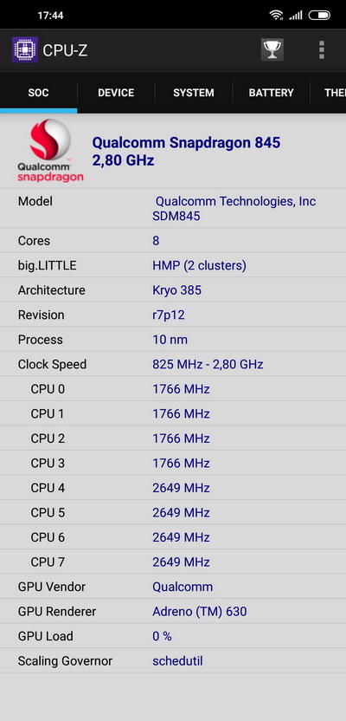
Task: Open the trophy validation icon
Action: (x=272, y=49)
